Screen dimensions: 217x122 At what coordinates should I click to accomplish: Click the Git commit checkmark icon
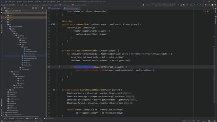197,5
